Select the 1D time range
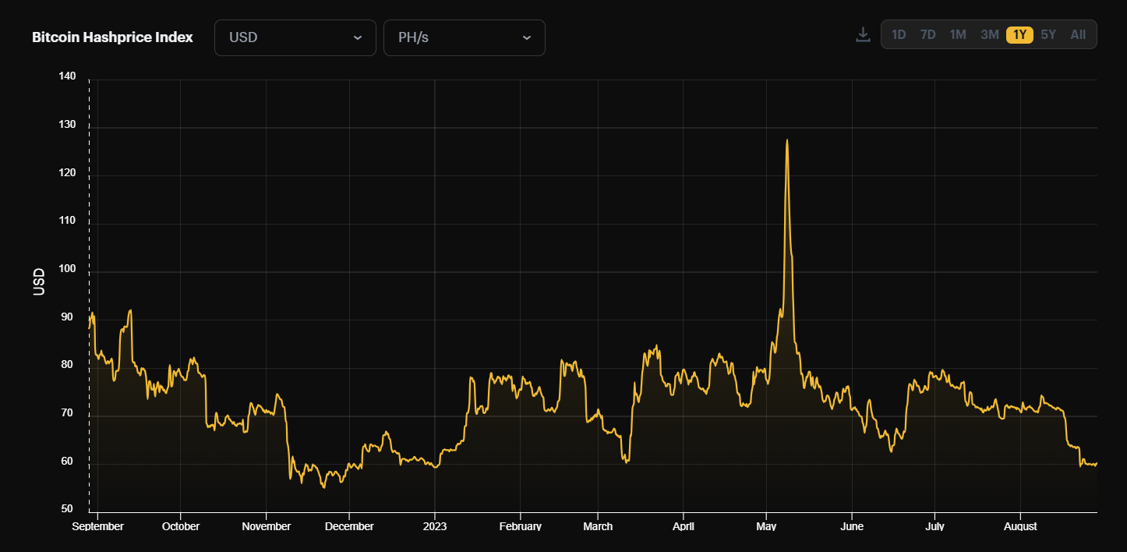The height and width of the screenshot is (552, 1127). 899,34
